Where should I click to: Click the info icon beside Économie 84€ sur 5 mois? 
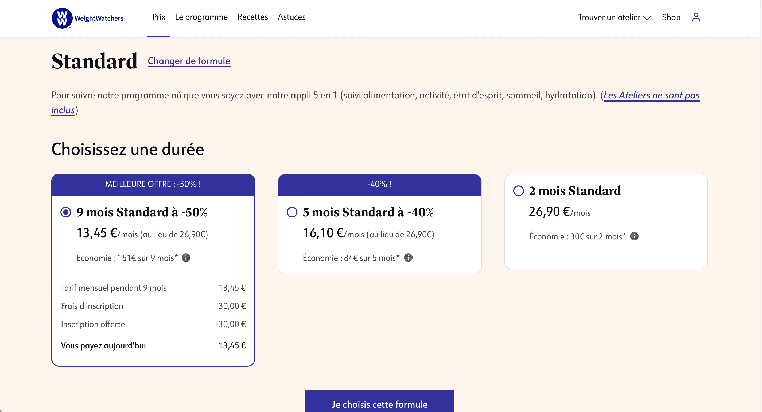(409, 257)
